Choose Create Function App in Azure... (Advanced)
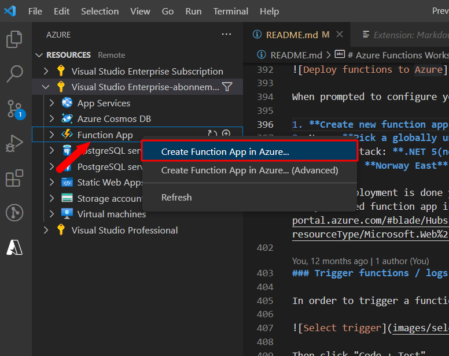 pos(249,170)
